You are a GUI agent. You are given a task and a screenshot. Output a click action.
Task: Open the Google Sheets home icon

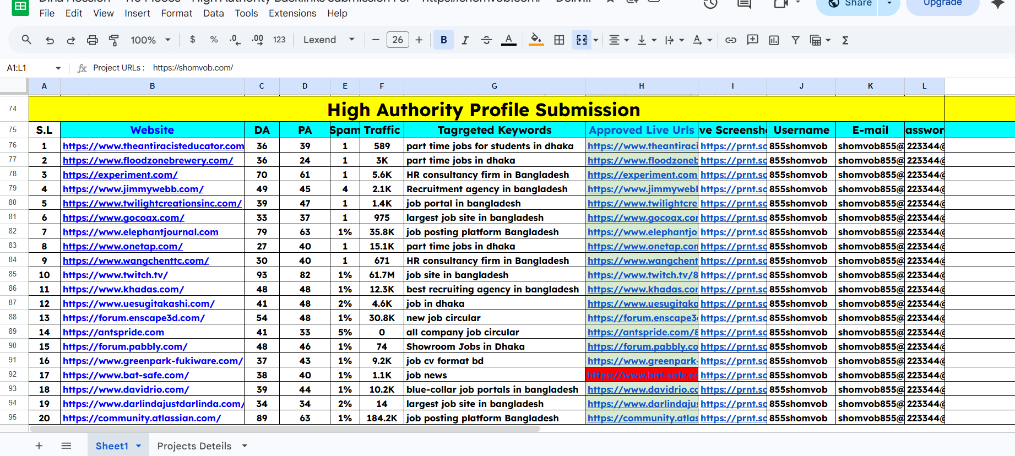point(20,7)
